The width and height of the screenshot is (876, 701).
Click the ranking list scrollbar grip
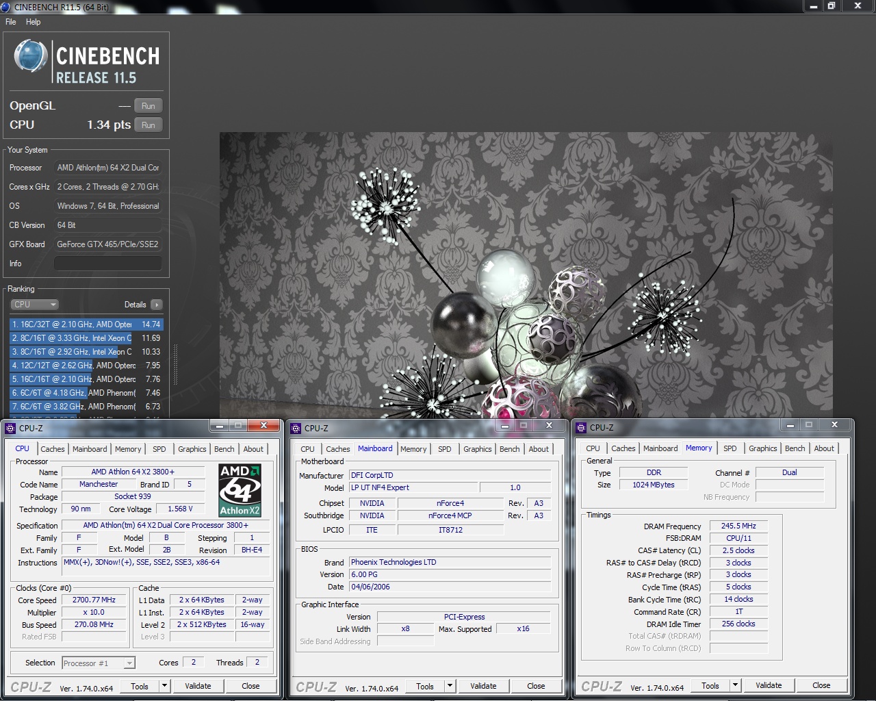pos(175,365)
